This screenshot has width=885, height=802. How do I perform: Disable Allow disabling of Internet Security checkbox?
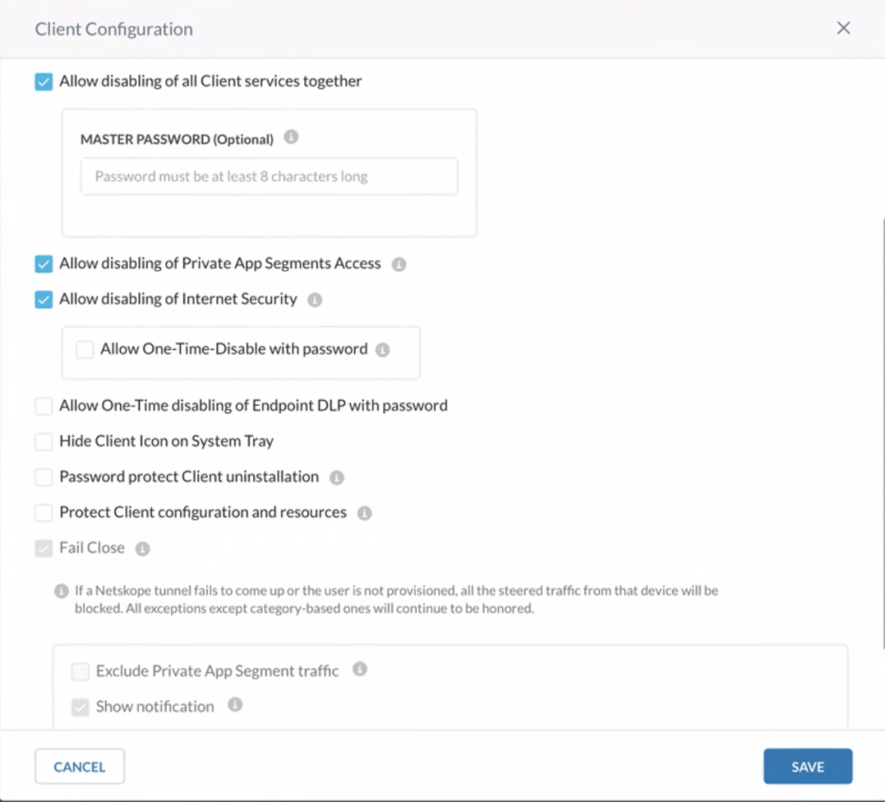coord(44,300)
